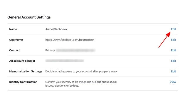Click the General Account Settings heading
Viewport: 188px width, 111px height.
29,17
